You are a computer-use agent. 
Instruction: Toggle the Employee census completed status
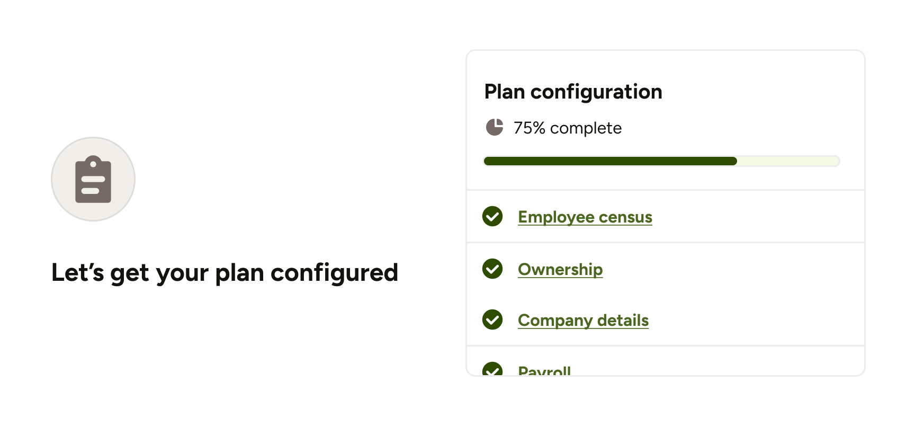click(492, 217)
